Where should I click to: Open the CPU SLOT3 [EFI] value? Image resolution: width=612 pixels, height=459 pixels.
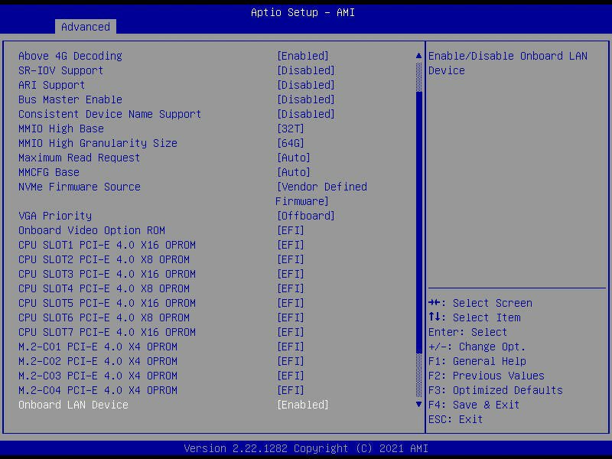coord(291,274)
